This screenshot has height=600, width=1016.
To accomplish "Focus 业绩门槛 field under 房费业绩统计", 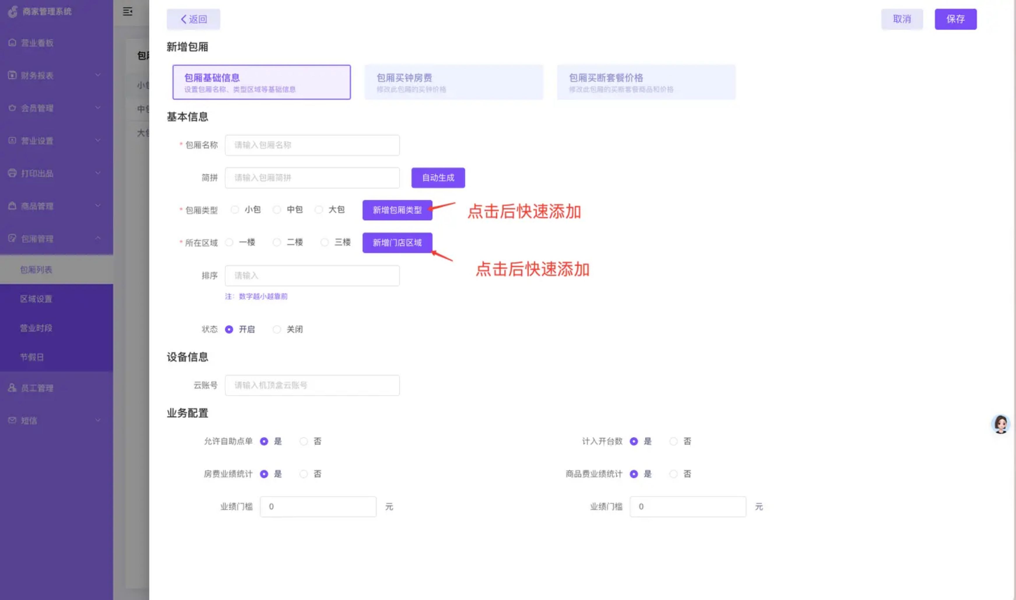I will (318, 507).
